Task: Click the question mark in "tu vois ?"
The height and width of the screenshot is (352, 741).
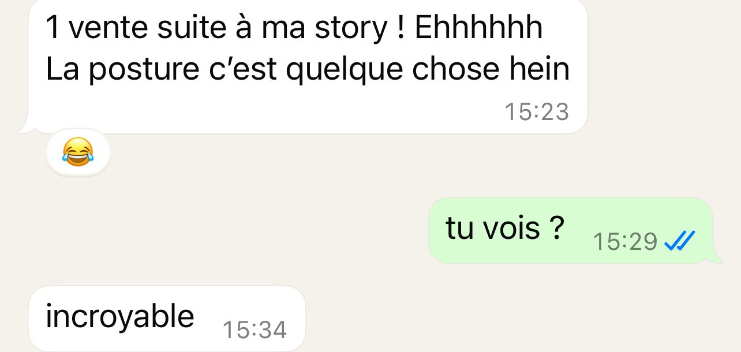Action: [556, 229]
